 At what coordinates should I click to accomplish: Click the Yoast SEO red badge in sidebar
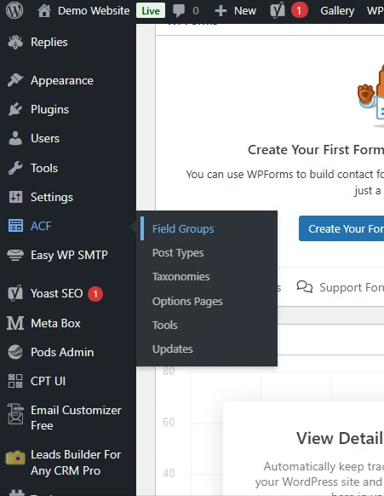tap(95, 294)
